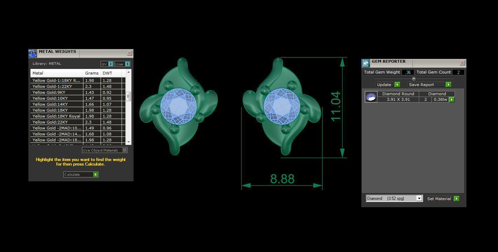Select the Yellow Gold:18KY row

78,110
